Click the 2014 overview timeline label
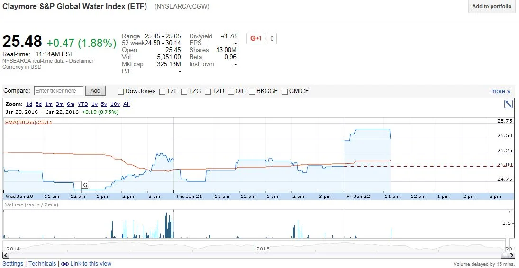 [x=13, y=249]
